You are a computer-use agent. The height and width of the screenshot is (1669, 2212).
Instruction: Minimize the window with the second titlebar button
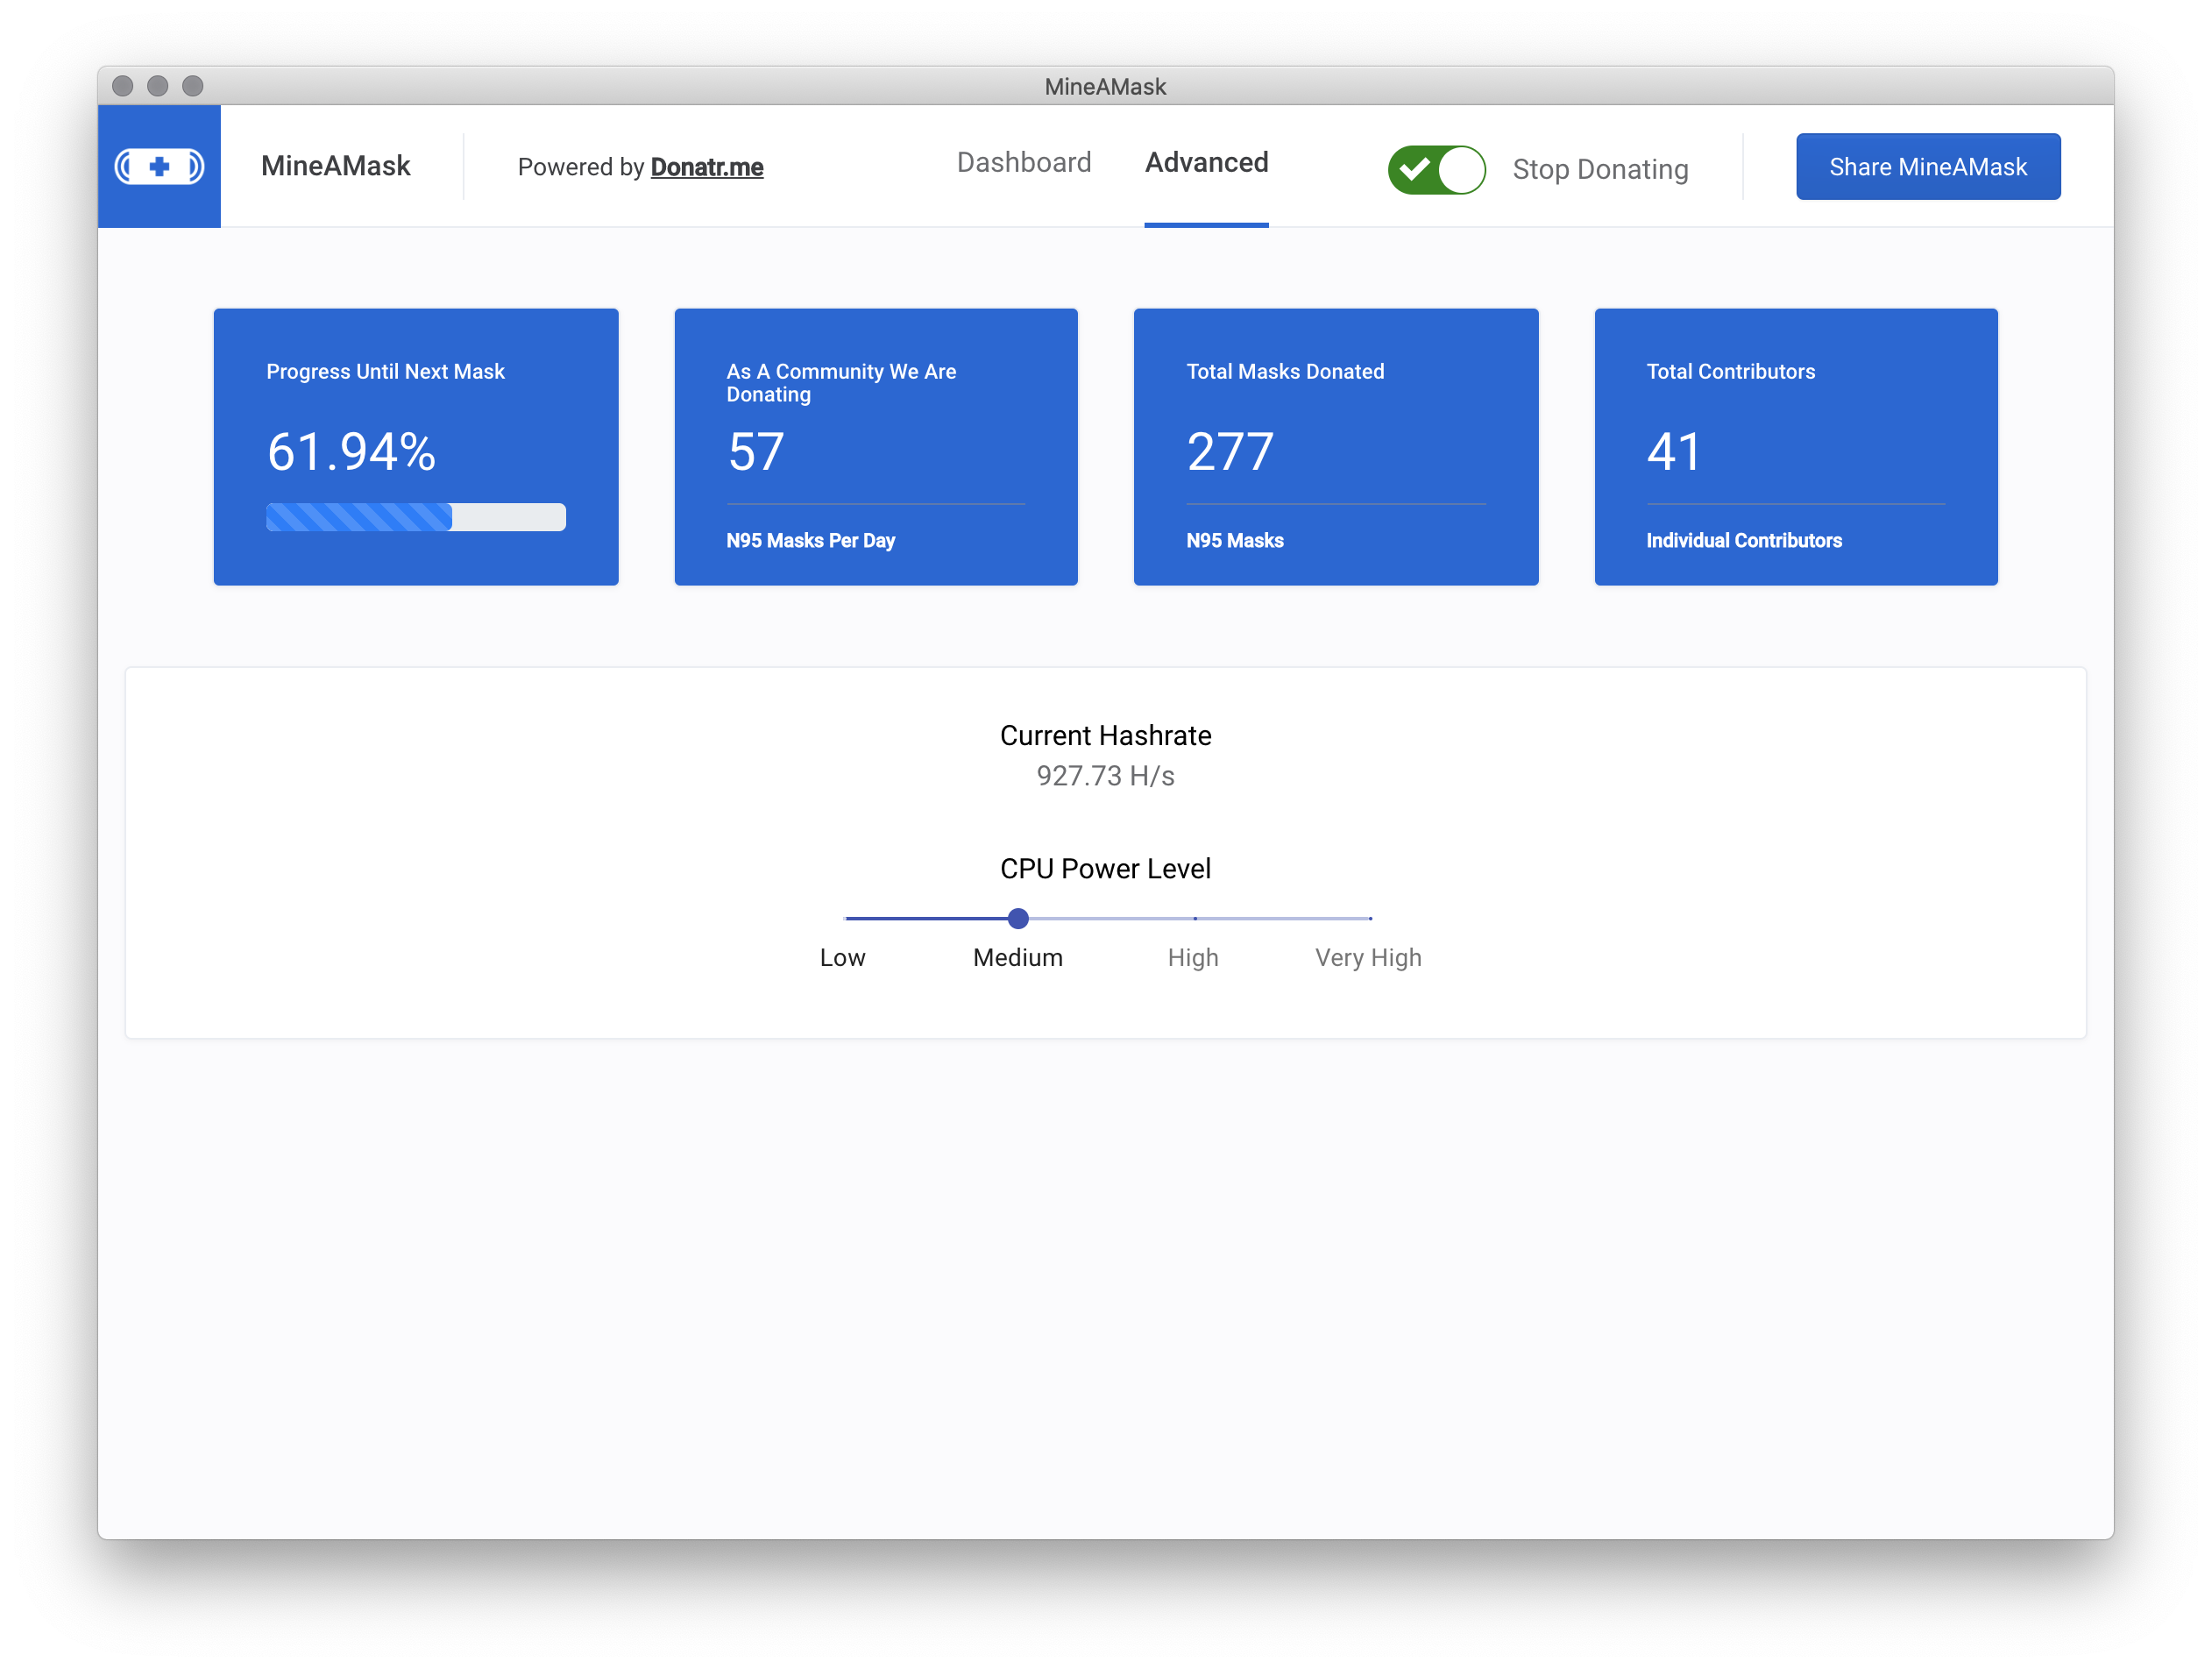[x=158, y=86]
